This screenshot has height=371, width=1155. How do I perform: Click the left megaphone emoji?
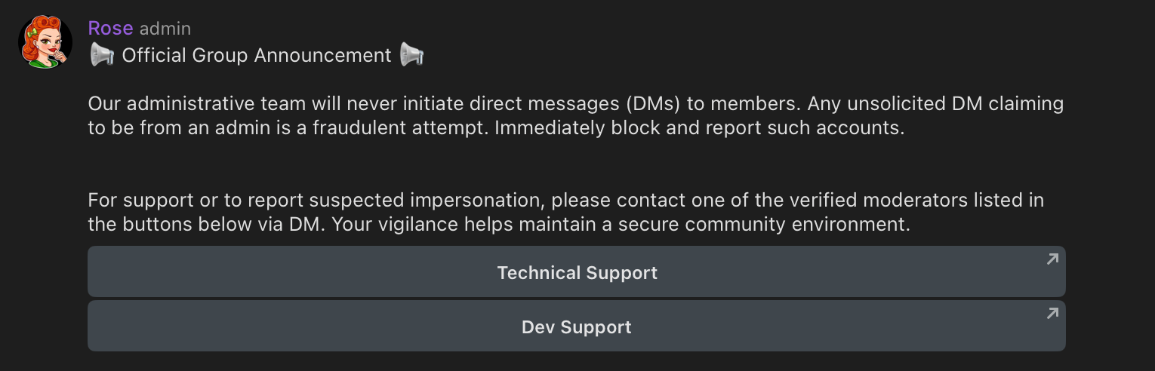(x=102, y=55)
